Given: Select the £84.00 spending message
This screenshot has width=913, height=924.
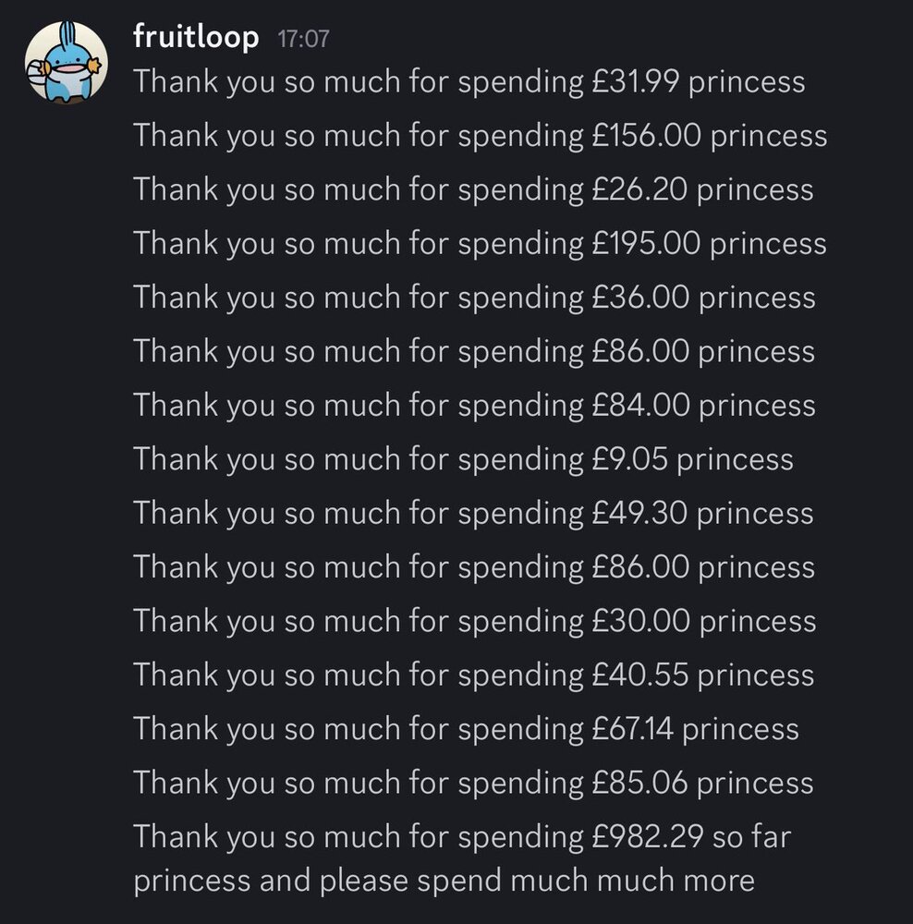Looking at the screenshot, I should pyautogui.click(x=474, y=406).
